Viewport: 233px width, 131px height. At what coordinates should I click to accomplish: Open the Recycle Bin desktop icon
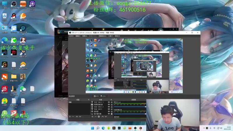pos(5,17)
